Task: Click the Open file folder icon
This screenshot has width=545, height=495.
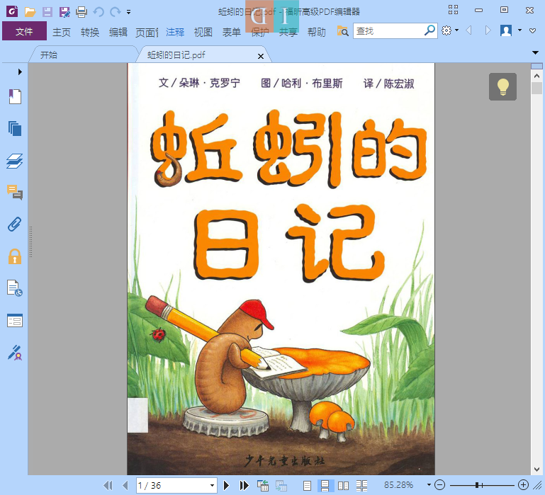Action: pos(30,12)
